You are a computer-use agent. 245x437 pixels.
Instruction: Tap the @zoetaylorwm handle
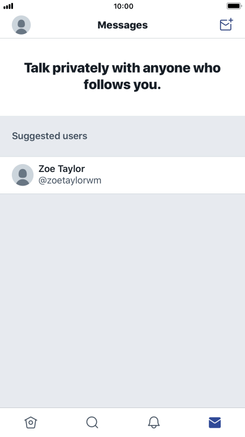(x=70, y=180)
